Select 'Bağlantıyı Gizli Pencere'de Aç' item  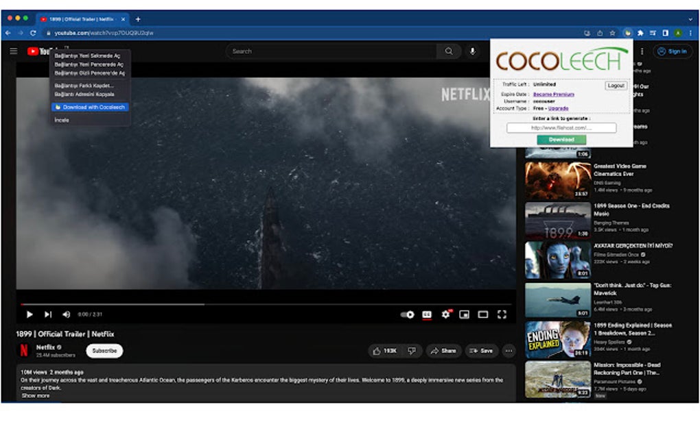click(x=90, y=73)
